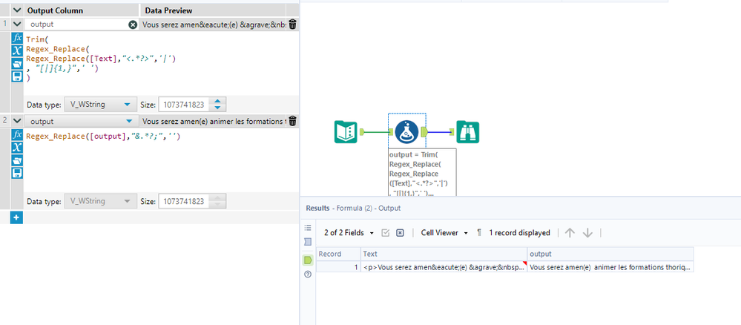Collapse the first expression chevron

pos(17,24)
